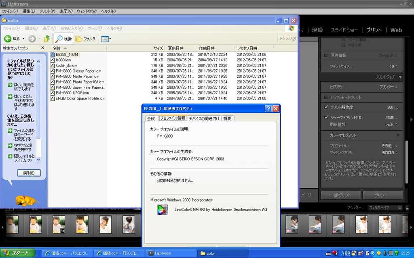Select the kodak_dc.icm file icon
The height and width of the screenshot is (258, 414).
click(53, 65)
